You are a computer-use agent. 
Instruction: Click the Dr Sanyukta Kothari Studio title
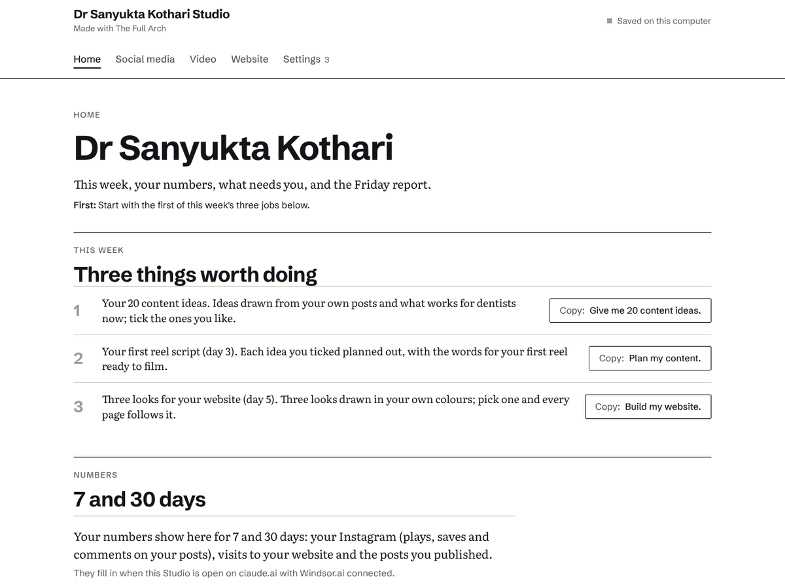(x=152, y=14)
